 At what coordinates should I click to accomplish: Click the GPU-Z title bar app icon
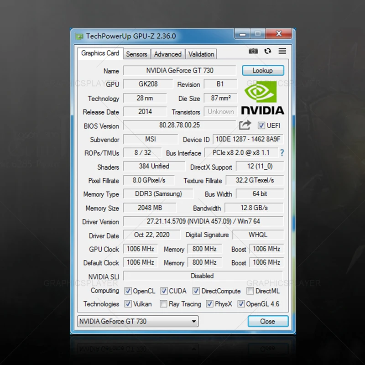pos(79,36)
